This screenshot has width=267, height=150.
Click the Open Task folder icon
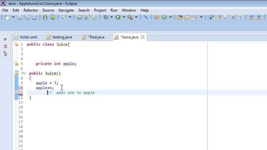(187, 17)
